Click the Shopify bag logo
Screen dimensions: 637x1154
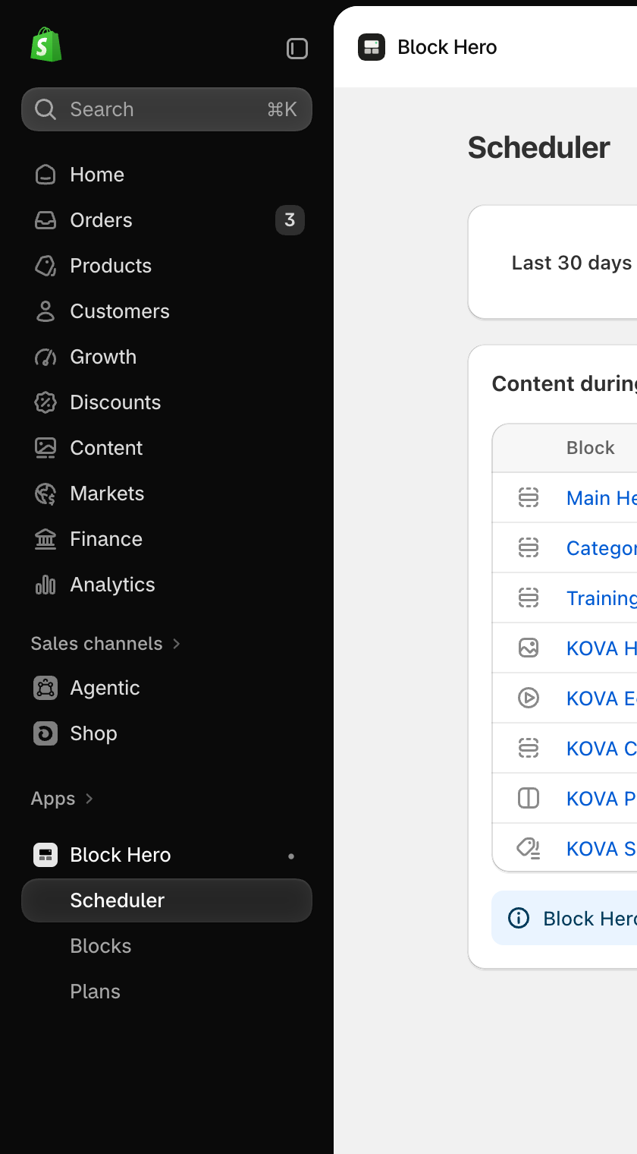(x=45, y=45)
